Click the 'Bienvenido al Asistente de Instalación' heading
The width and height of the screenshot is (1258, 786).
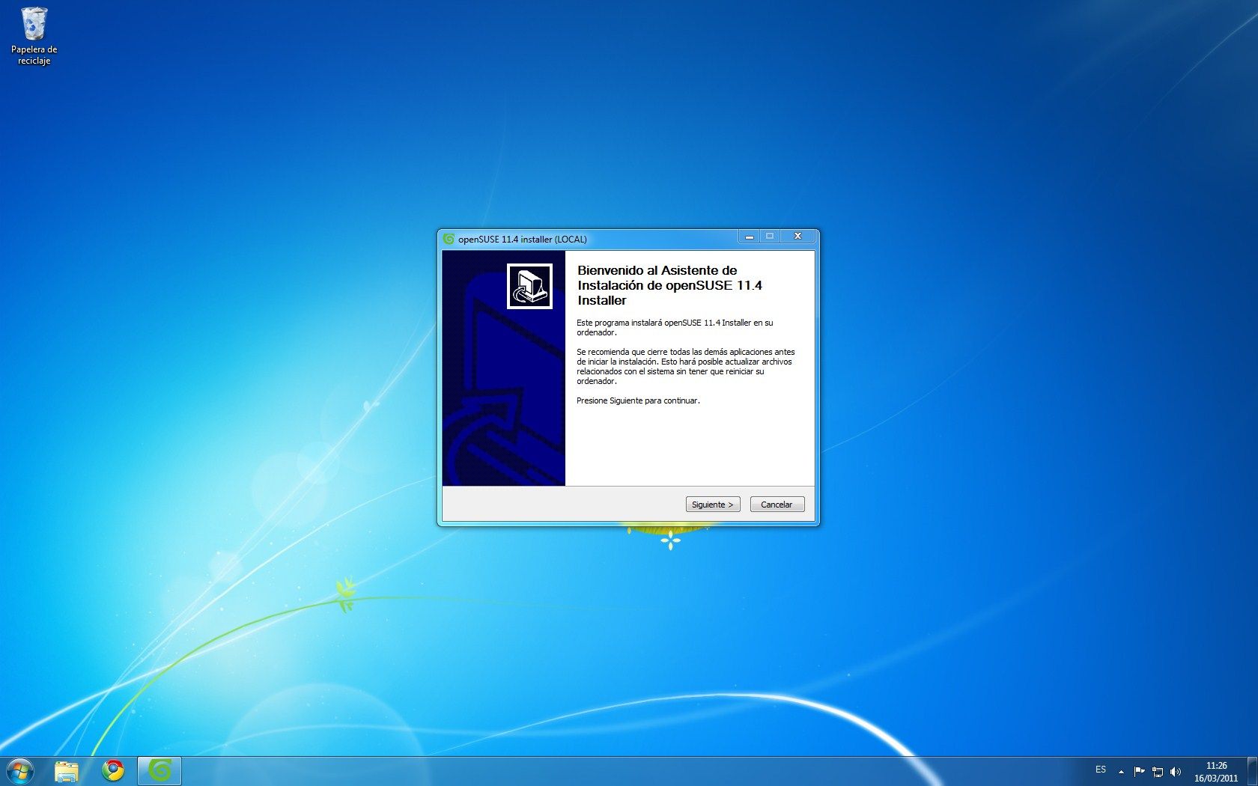tap(670, 285)
